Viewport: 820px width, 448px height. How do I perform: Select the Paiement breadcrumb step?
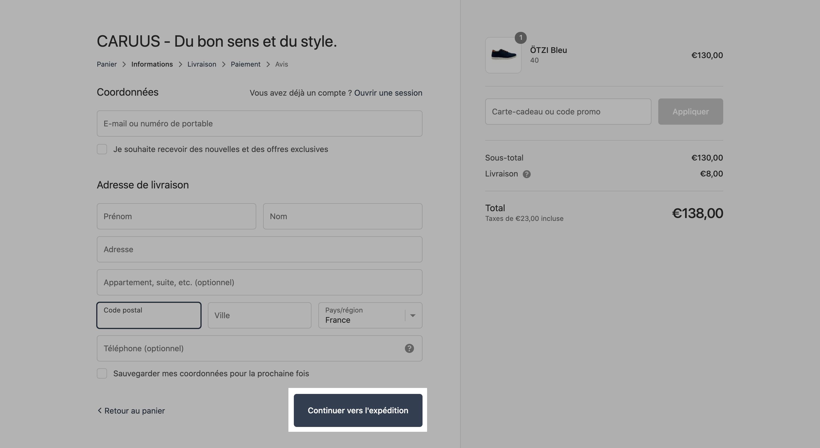coord(245,64)
